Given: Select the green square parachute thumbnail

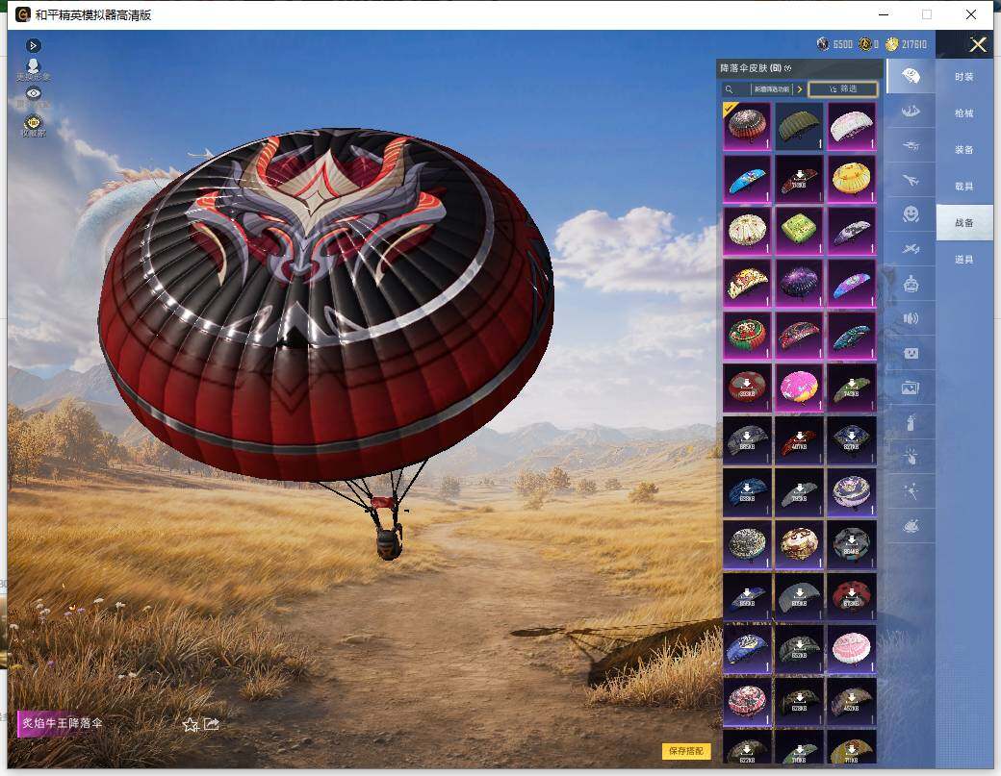Looking at the screenshot, I should tap(799, 231).
